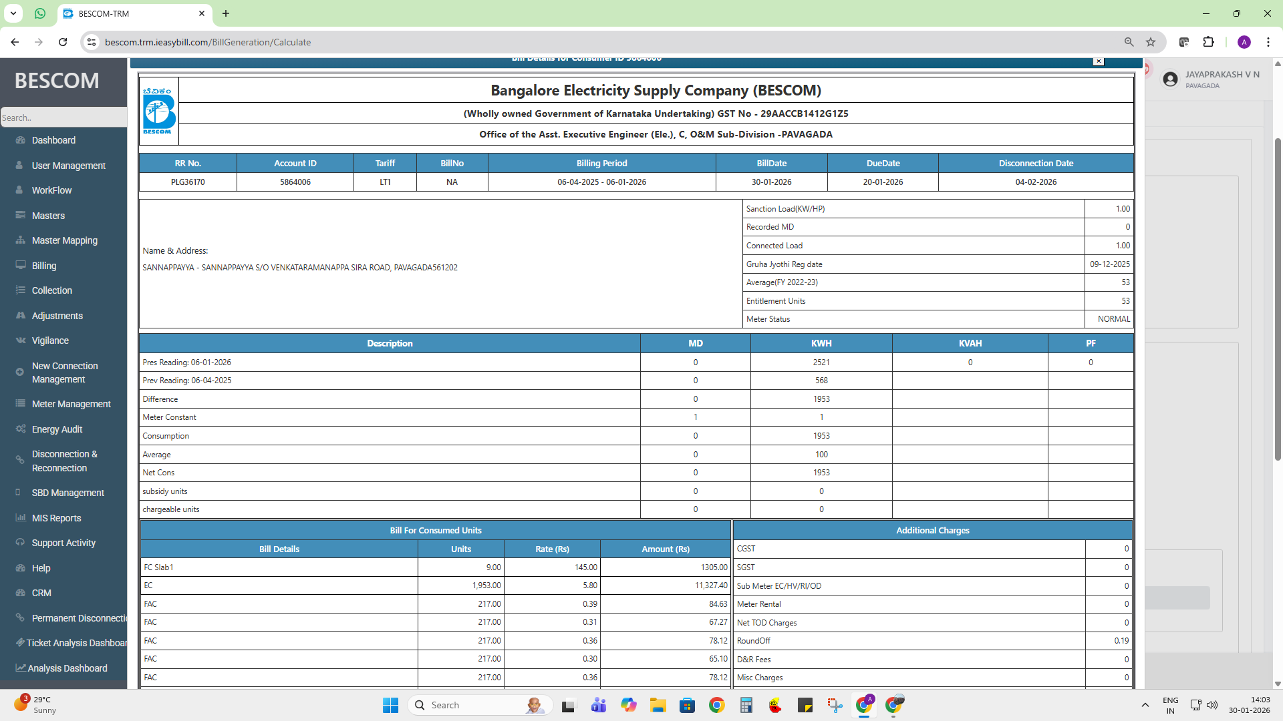Open the Collection list icon

pyautogui.click(x=20, y=290)
